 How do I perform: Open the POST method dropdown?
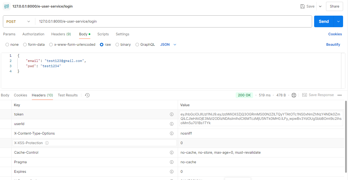[18, 21]
